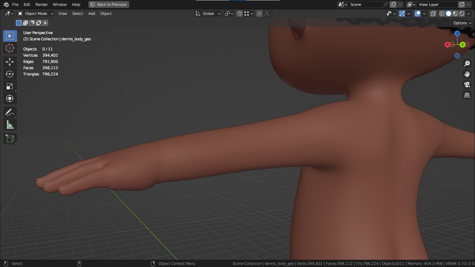Image resolution: width=475 pixels, height=267 pixels.
Task: Open the Object menu
Action: (106, 14)
